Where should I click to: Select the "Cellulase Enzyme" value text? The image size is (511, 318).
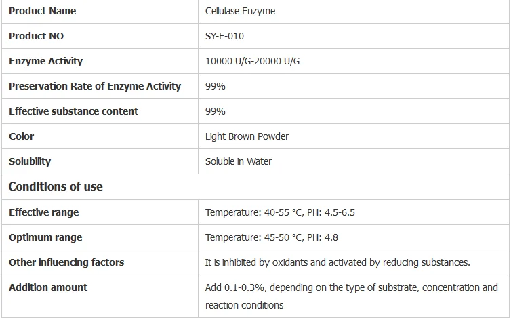click(240, 11)
